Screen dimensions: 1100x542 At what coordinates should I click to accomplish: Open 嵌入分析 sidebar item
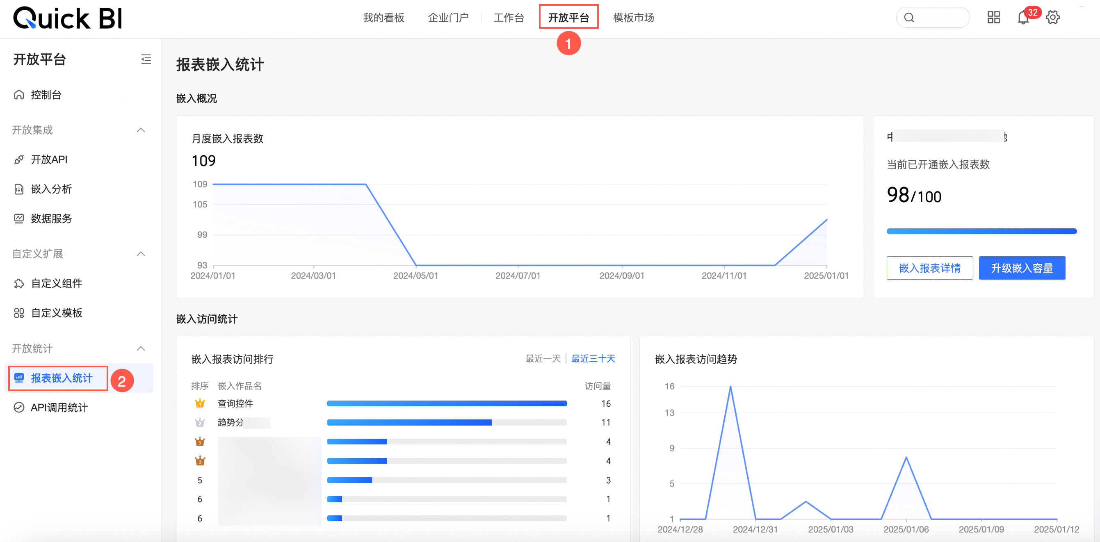[51, 189]
